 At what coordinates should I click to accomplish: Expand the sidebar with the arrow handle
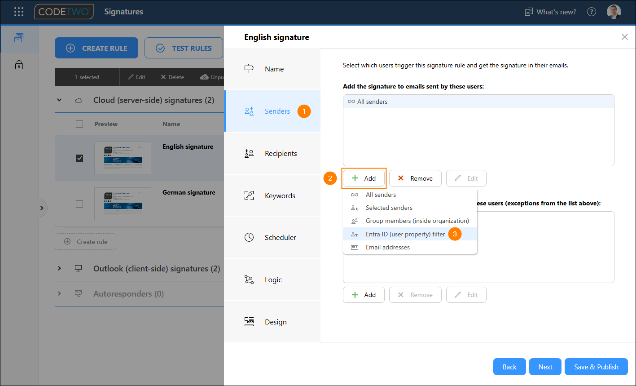[x=41, y=208]
